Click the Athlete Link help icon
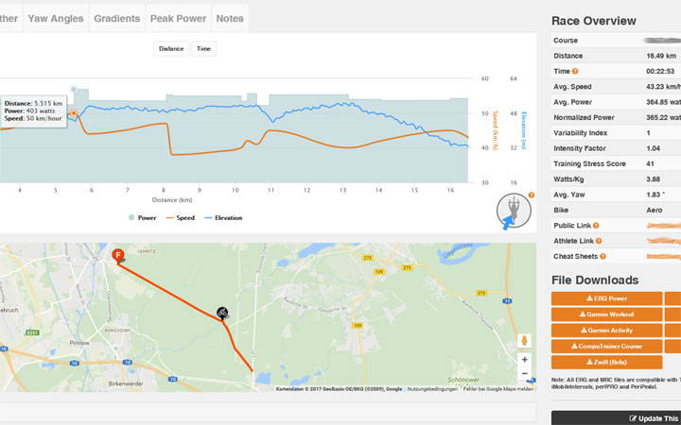This screenshot has width=681, height=425. pos(600,241)
